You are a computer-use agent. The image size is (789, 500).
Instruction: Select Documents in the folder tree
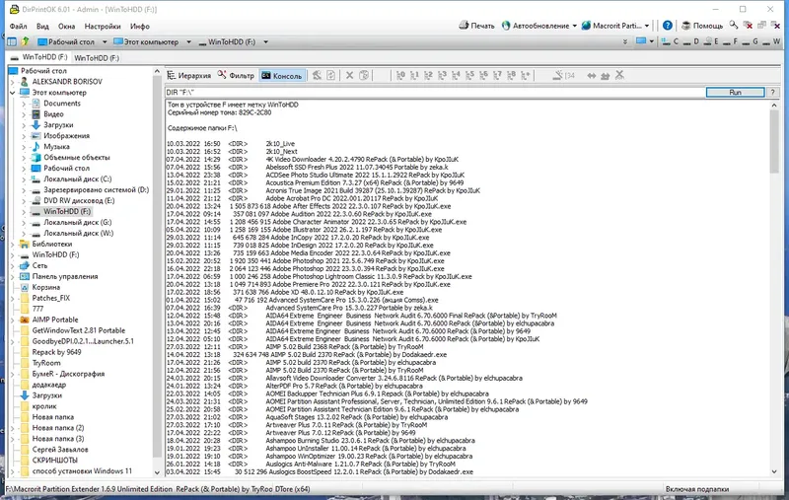61,104
